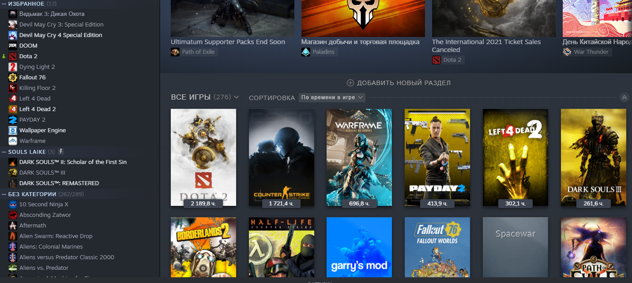Open the Path of Exile game cover
Viewport: 632px width, 283px height.
coord(594,247)
